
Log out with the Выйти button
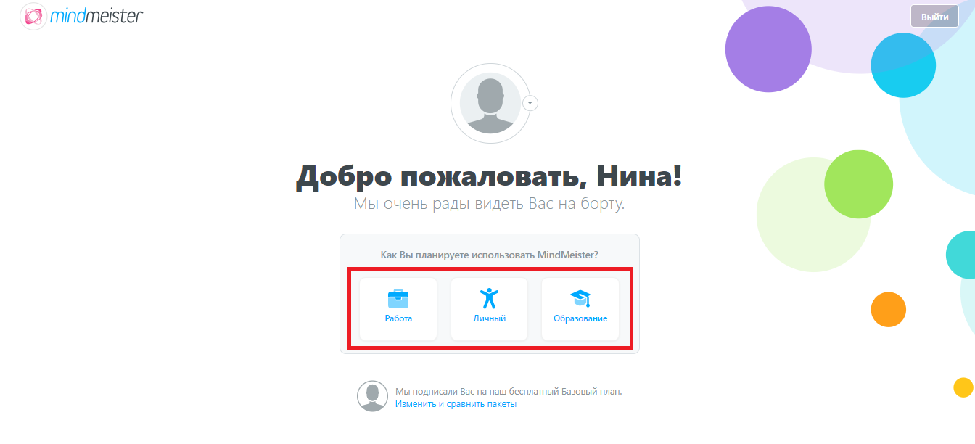coord(934,17)
